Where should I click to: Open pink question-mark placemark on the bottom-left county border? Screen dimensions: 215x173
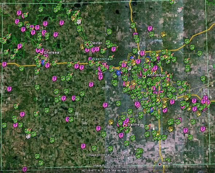click(24, 169)
